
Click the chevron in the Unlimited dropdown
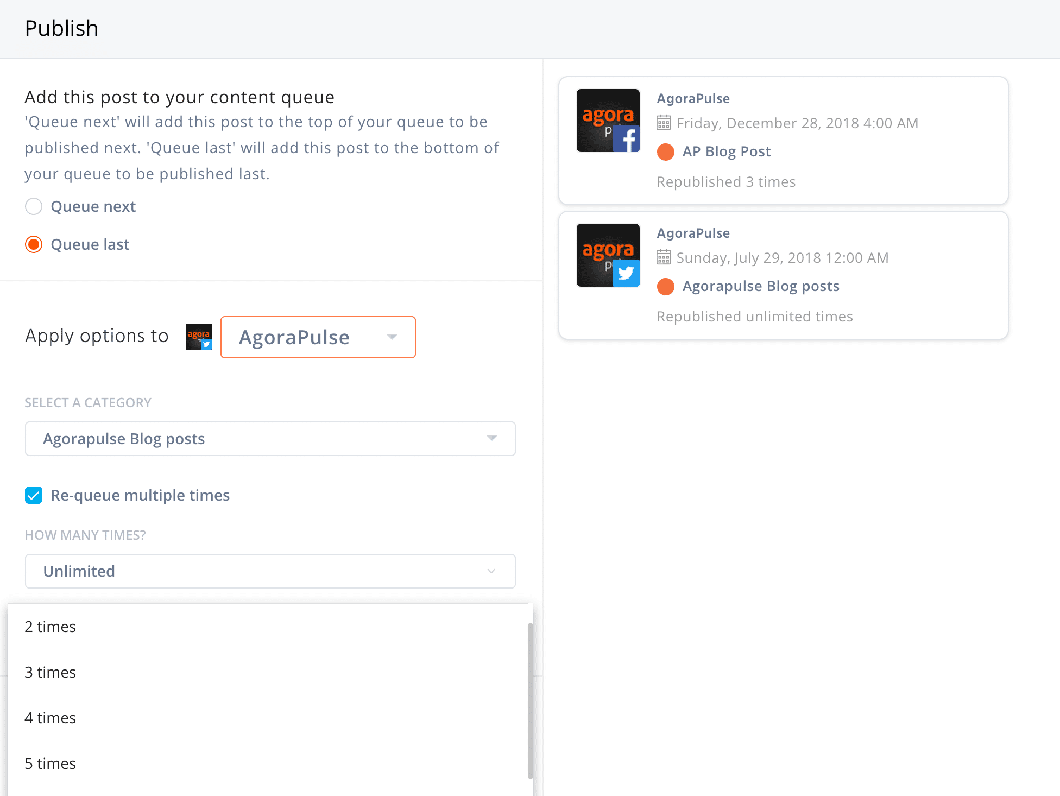click(x=491, y=571)
